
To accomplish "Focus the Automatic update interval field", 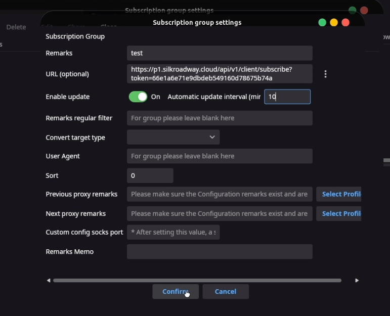I will 287,97.
